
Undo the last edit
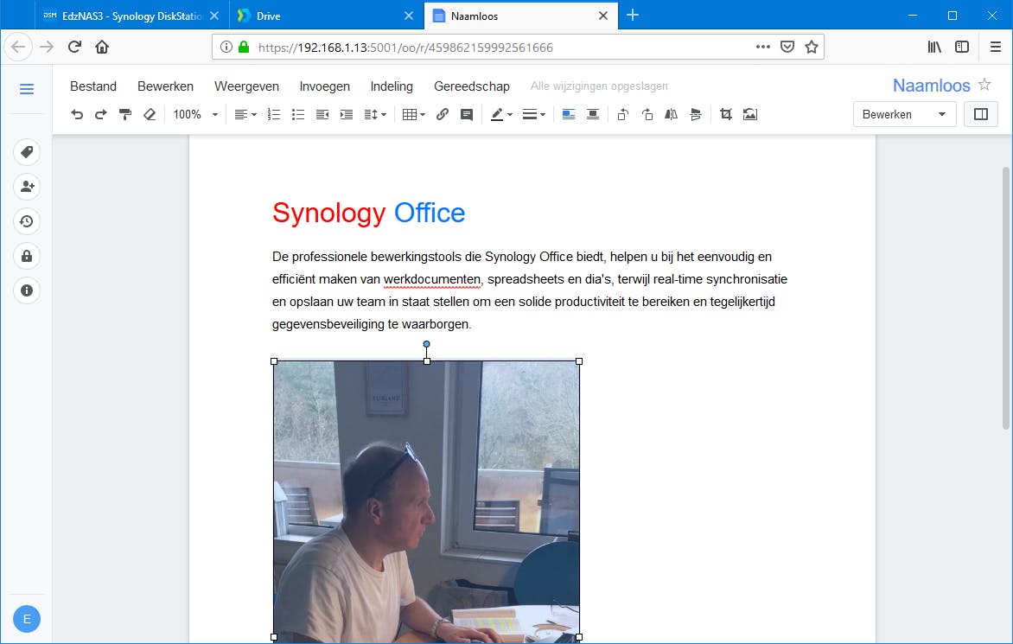[x=77, y=114]
